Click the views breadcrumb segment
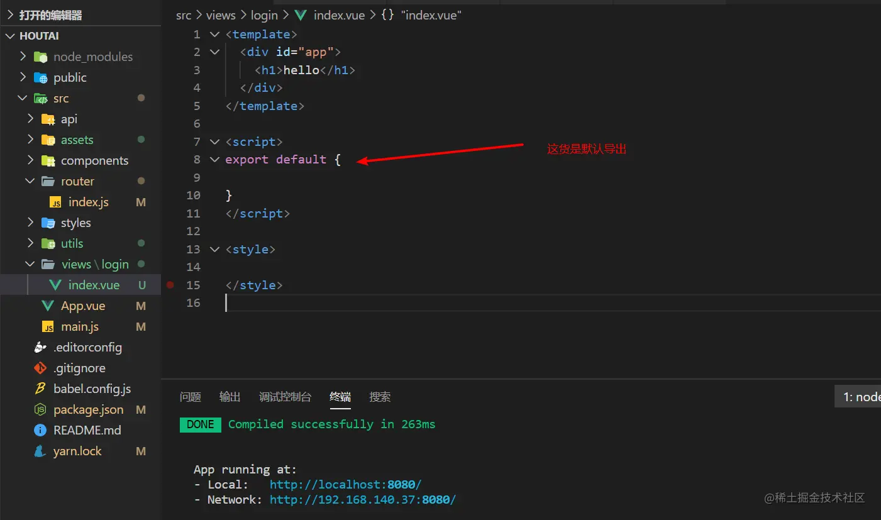The image size is (881, 520). [x=221, y=15]
